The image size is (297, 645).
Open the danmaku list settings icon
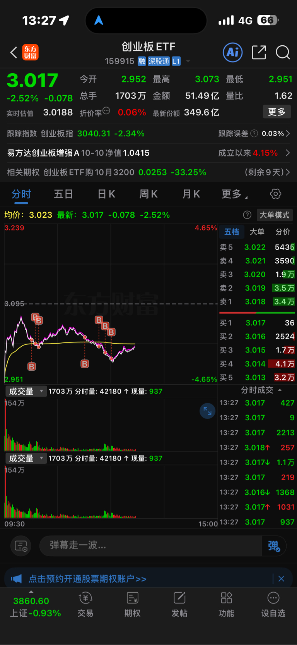[x=21, y=546]
